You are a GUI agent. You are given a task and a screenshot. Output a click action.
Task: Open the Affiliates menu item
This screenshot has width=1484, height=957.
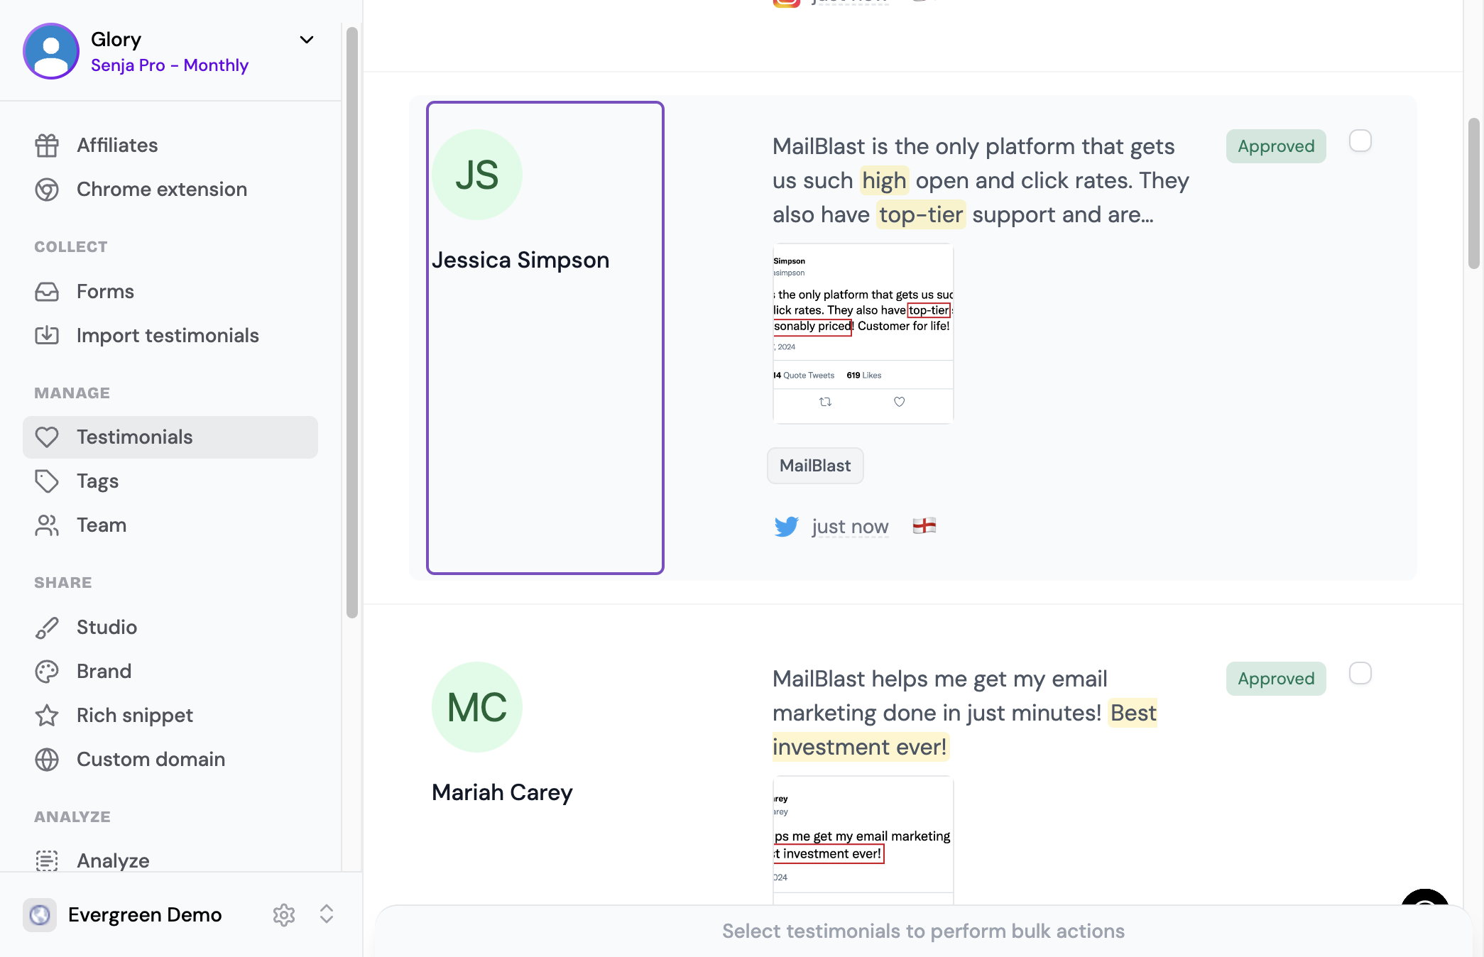(170, 146)
